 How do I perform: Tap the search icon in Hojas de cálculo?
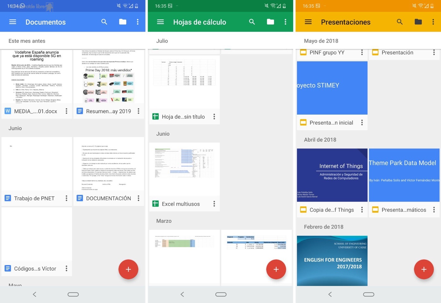(252, 22)
